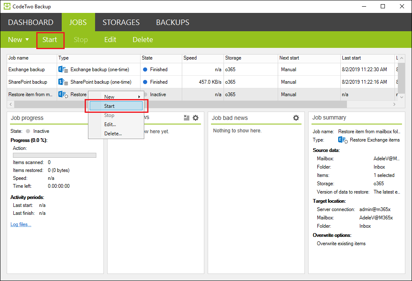Click the clear list icon in good news panel
This screenshot has width=412, height=281.
click(x=186, y=118)
